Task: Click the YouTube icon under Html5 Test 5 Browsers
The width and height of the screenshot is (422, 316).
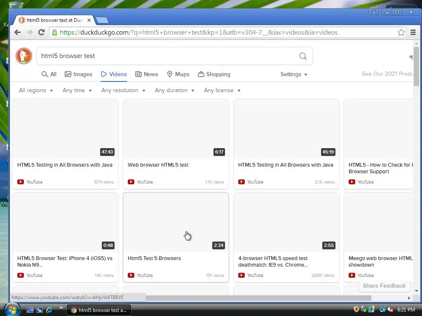Action: (x=131, y=275)
